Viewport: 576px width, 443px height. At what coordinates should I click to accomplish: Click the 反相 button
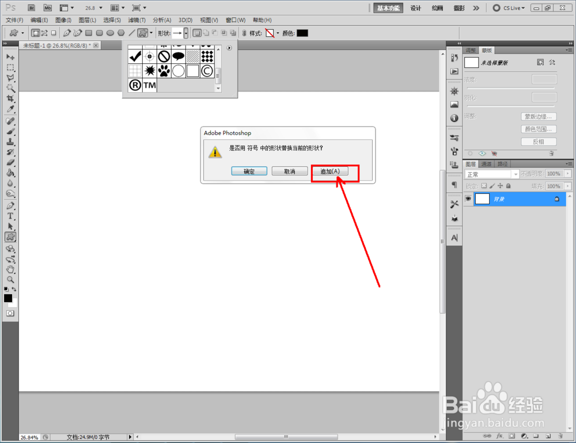tap(538, 142)
